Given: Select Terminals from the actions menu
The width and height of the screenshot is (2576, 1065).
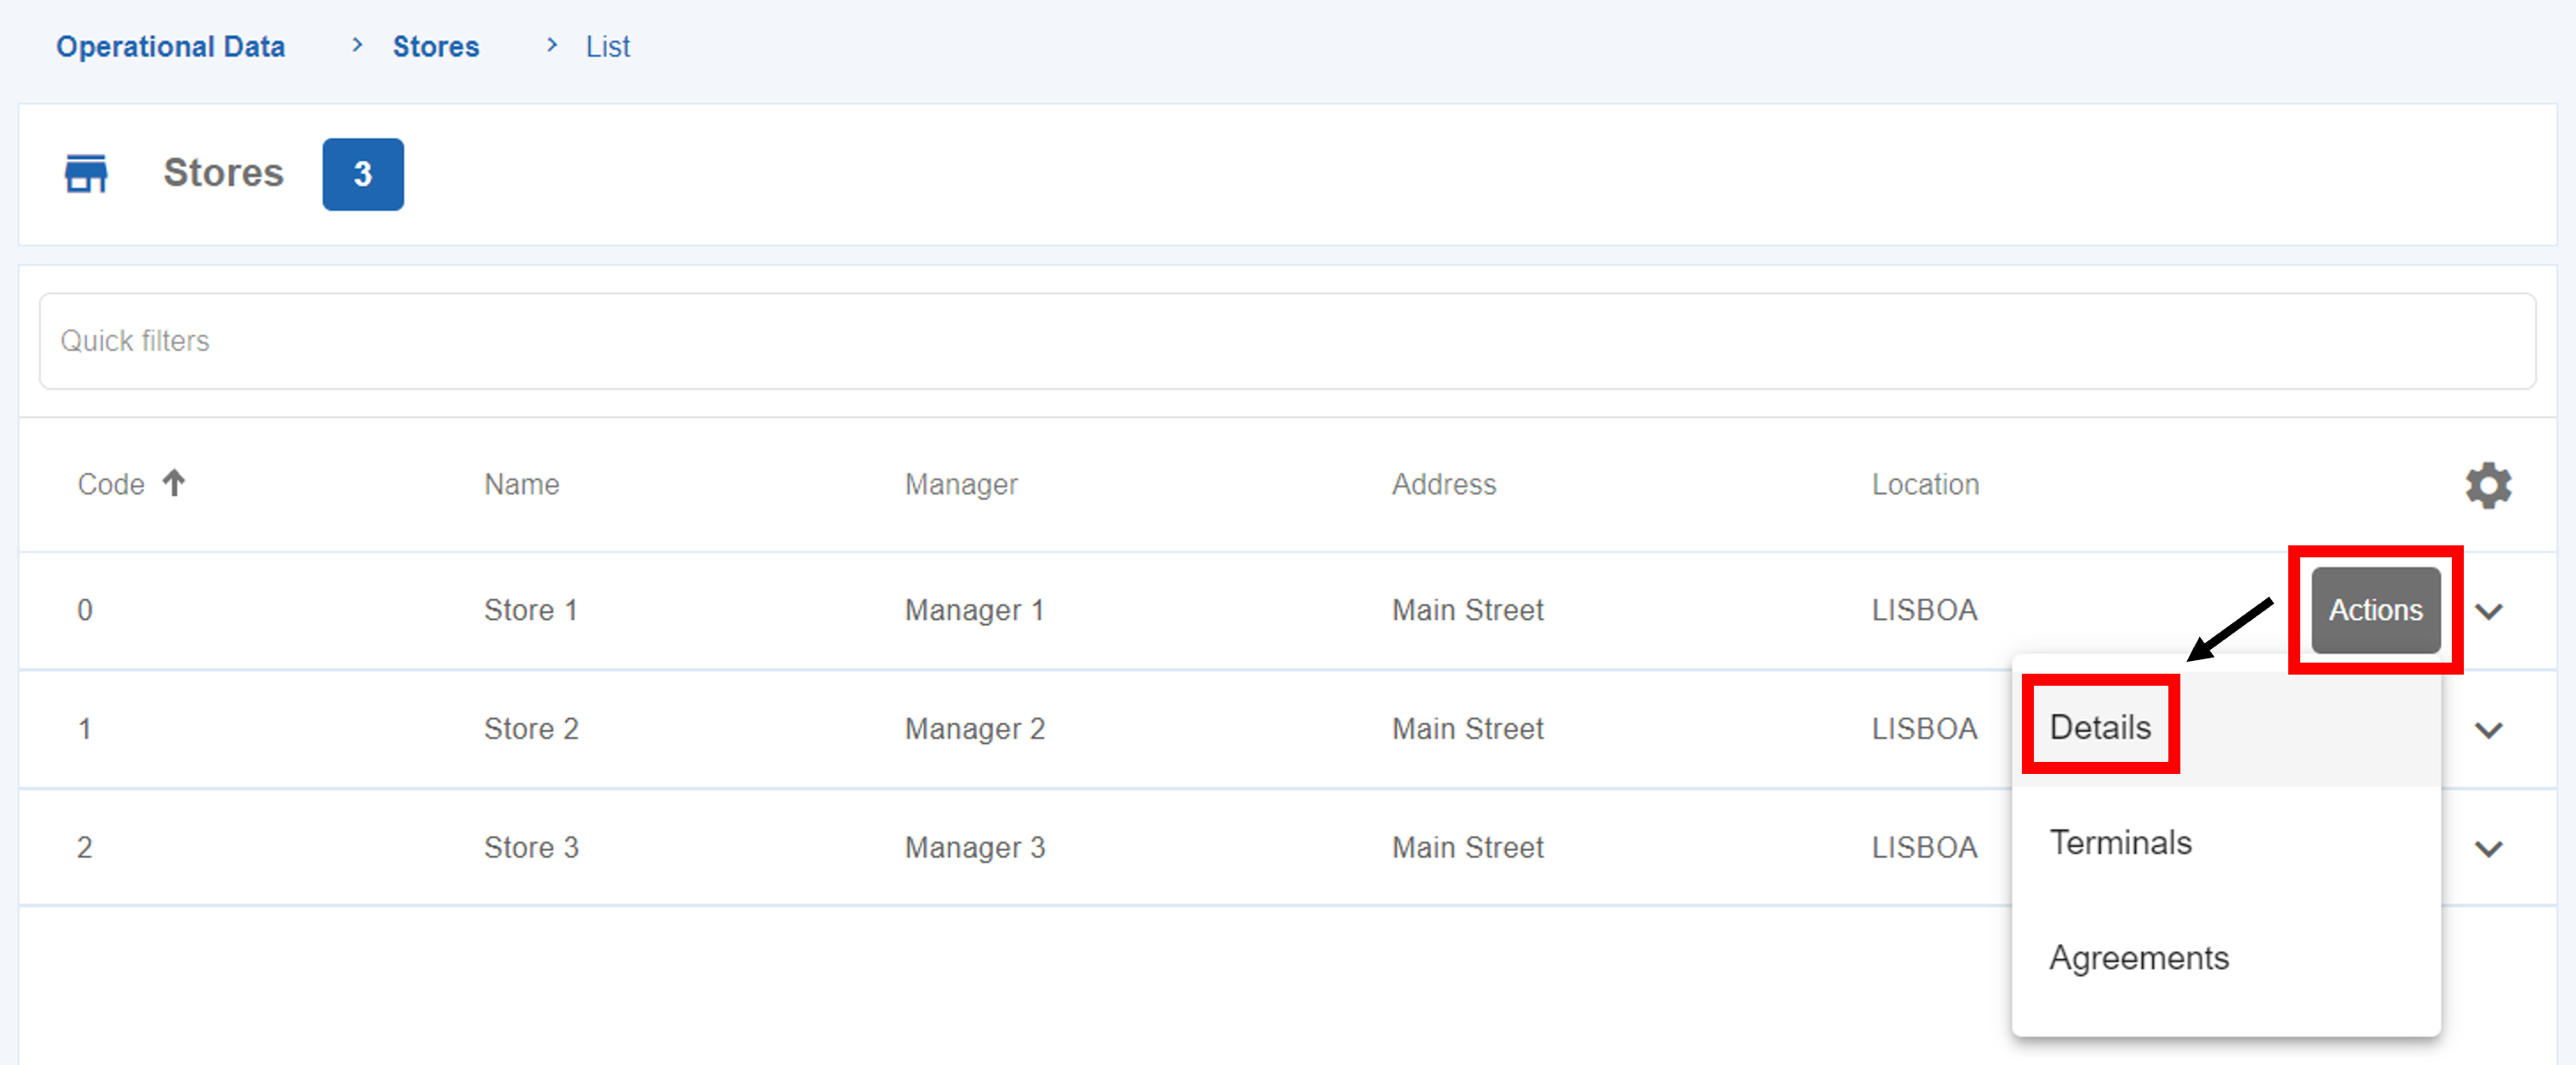Looking at the screenshot, I should pos(2120,843).
